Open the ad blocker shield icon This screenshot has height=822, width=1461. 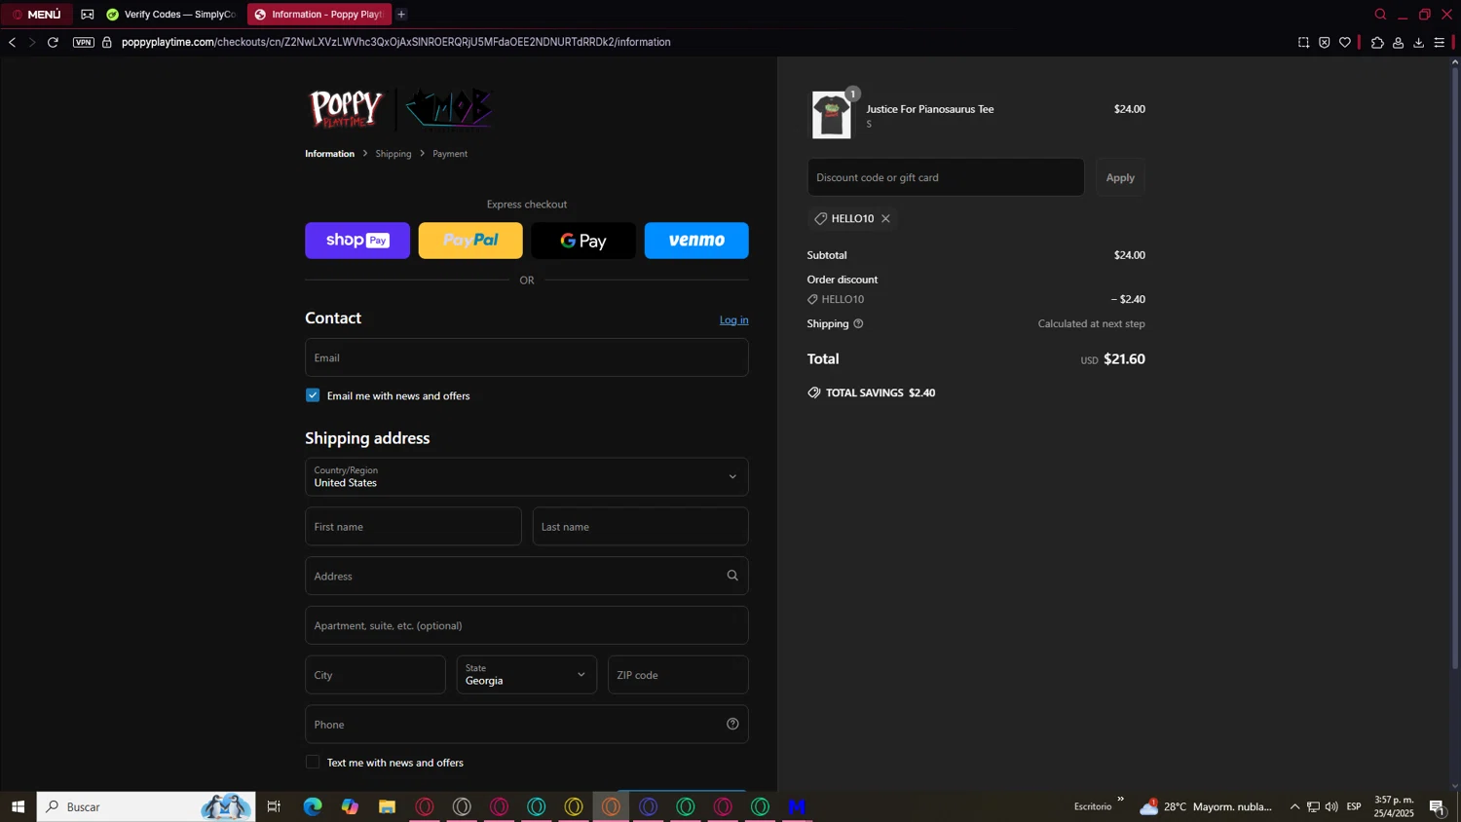pyautogui.click(x=1325, y=43)
